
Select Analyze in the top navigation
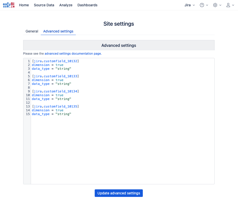(66, 5)
